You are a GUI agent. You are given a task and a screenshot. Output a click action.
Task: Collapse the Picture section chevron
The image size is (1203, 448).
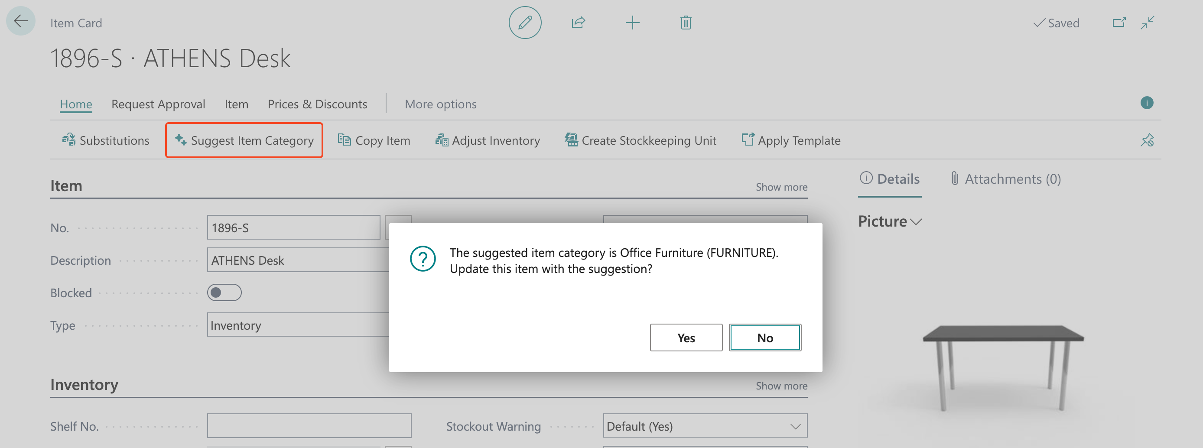916,222
